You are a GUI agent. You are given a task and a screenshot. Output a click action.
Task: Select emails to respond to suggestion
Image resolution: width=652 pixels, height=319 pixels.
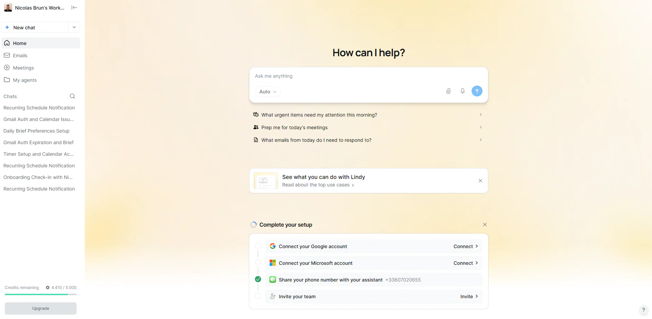coord(368,140)
